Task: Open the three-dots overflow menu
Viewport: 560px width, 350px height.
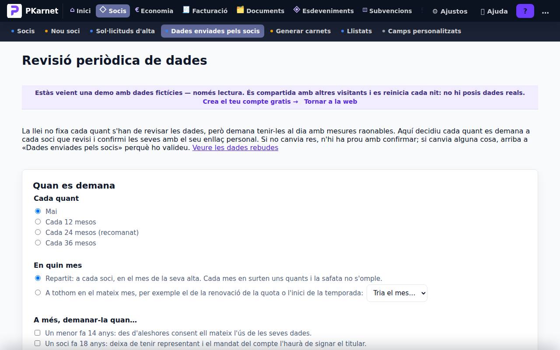Action: [545, 11]
